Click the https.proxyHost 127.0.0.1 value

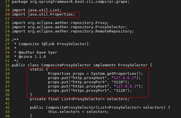[x=126, y=86]
